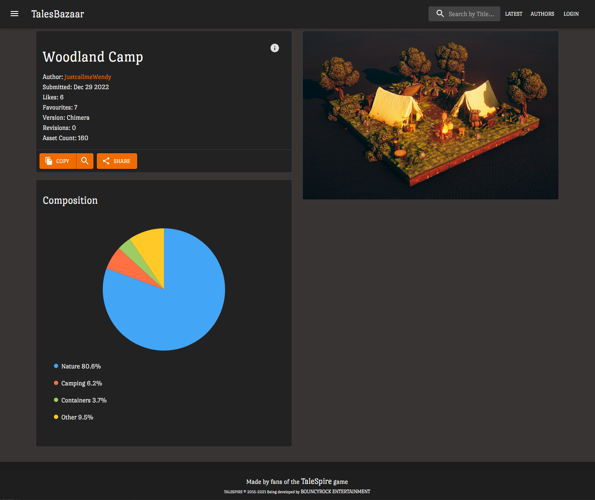Open the Woodland Camp preview image
Viewport: 595px width, 500px height.
(x=430, y=115)
